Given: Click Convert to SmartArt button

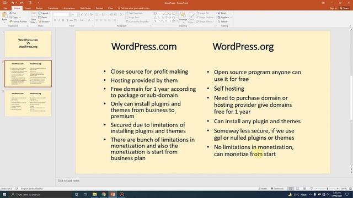Looking at the screenshot, I should [137, 21].
